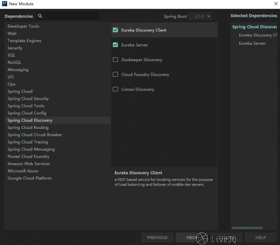
Task: Click Eureka Discovery Client in Selected Dependencies
Action: pyautogui.click(x=258, y=35)
